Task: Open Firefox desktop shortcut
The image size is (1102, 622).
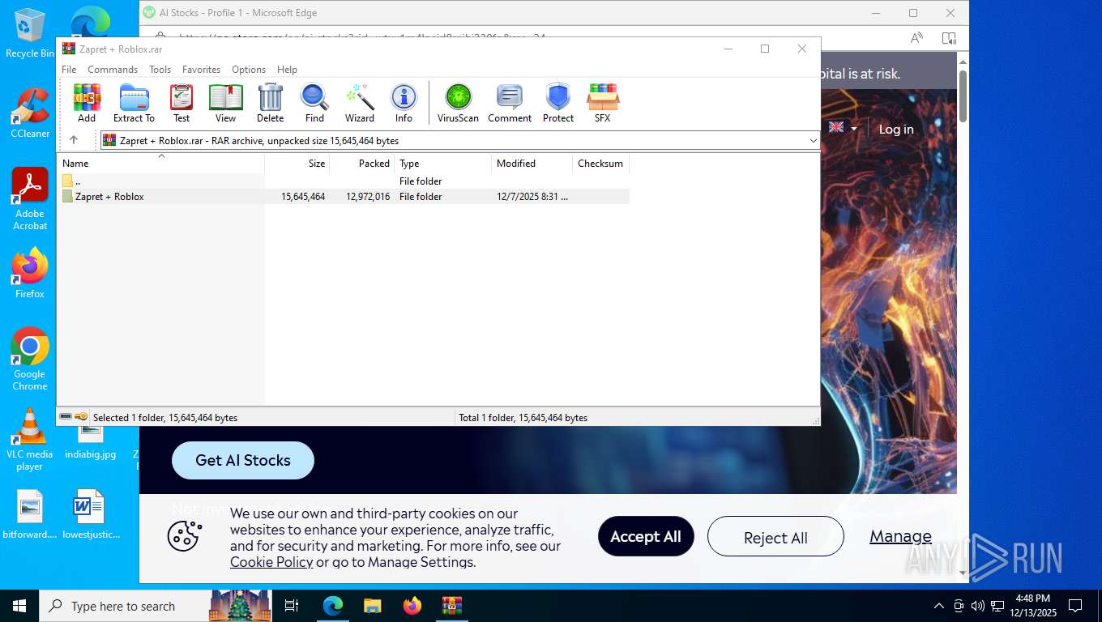Action: point(30,273)
